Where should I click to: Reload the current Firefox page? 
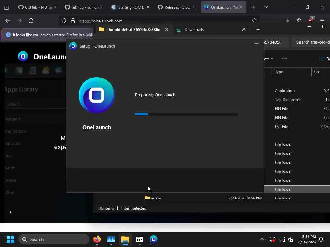pyautogui.click(x=31, y=21)
